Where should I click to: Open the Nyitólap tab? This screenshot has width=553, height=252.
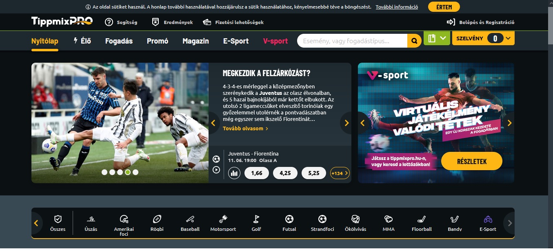click(x=45, y=41)
